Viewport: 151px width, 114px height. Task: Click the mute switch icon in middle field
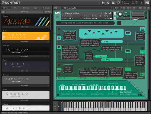point(59,47)
